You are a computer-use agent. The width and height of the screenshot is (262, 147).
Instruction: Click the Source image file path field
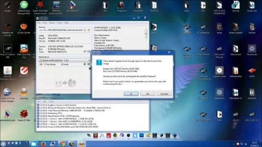[63, 30]
